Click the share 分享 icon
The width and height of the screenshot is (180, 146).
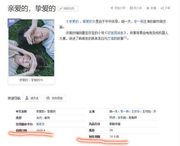162,8
